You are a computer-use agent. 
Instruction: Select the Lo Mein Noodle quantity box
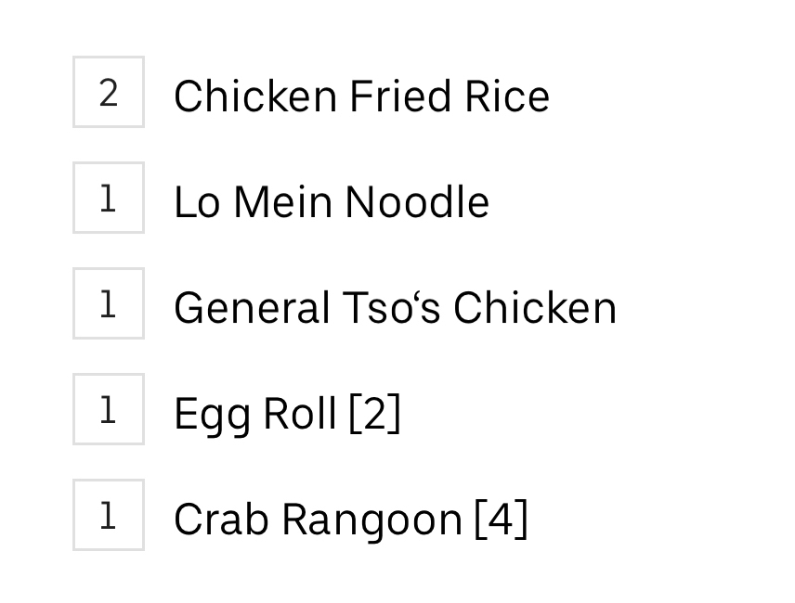[109, 198]
